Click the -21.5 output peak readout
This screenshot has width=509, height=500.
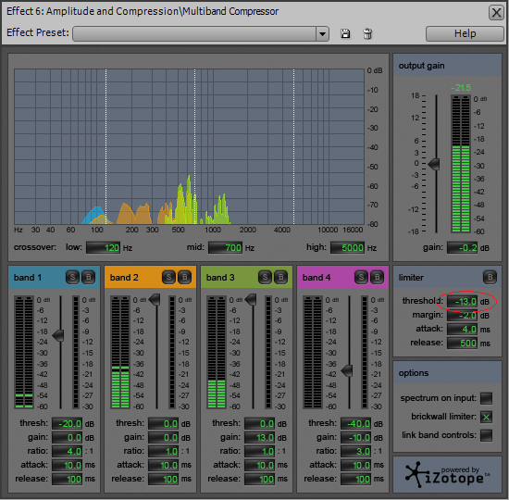(x=461, y=88)
